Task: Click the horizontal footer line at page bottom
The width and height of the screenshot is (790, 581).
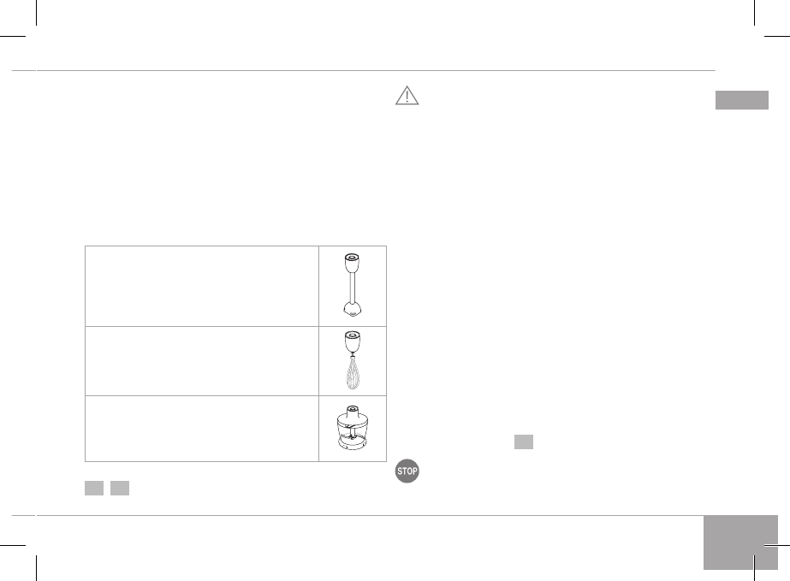Action: click(368, 515)
